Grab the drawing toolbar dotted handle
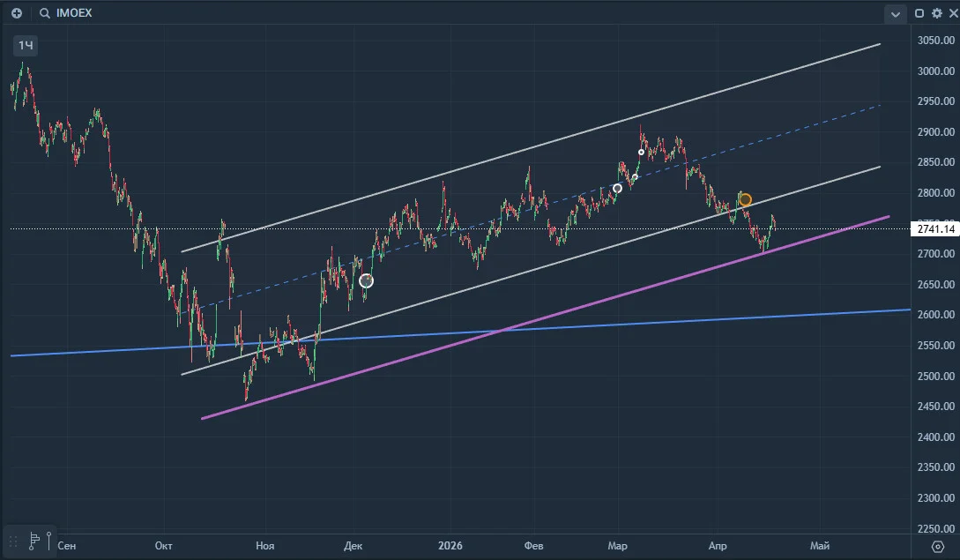 coord(13,541)
